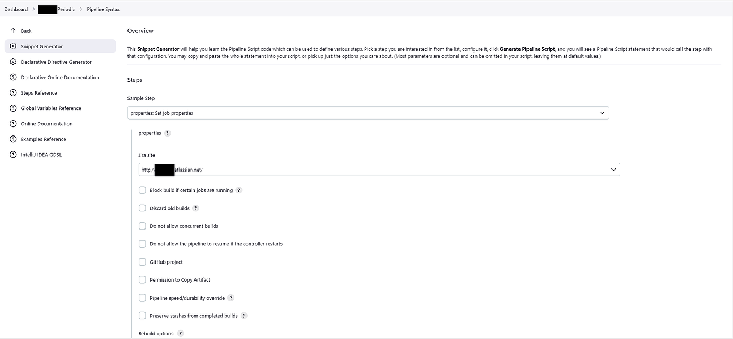
Task: Open the Online Documentation link
Action: click(47, 124)
